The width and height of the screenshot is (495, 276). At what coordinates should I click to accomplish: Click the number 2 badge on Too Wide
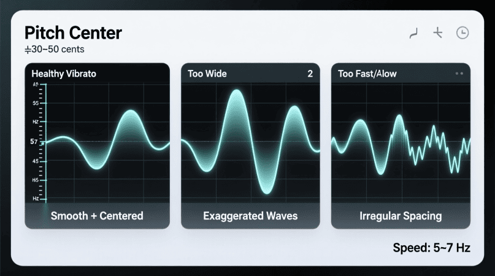point(310,74)
